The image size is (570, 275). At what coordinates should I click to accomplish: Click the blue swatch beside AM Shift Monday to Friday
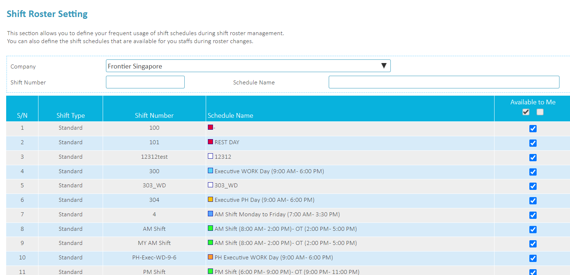click(210, 214)
